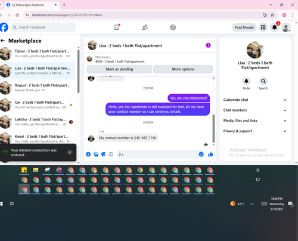Focus the Search Facebook field
298x241 pixels.
[x=44, y=27]
